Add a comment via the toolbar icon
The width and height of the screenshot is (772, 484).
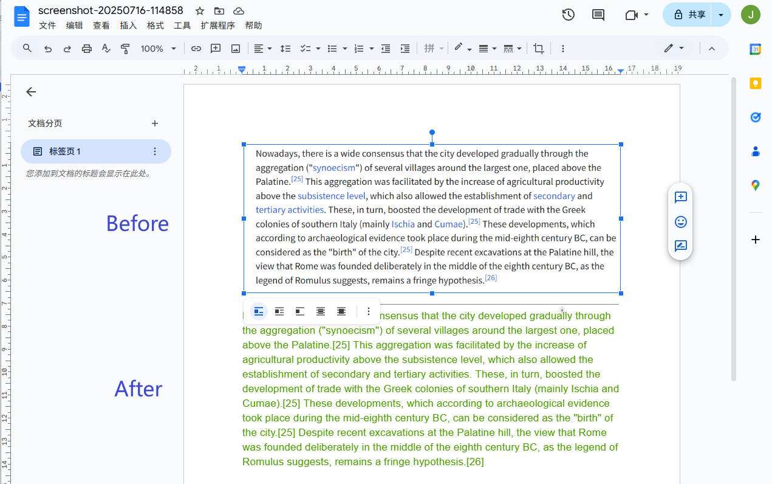click(x=216, y=49)
